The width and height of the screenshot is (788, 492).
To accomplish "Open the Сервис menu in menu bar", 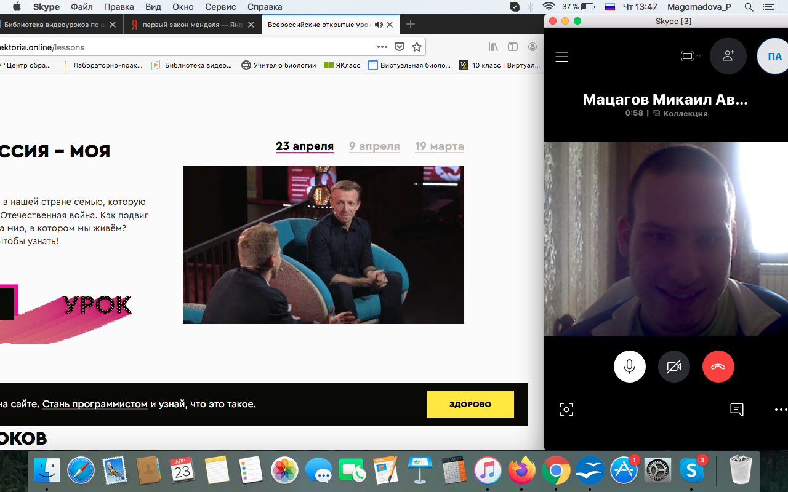I will coord(220,7).
